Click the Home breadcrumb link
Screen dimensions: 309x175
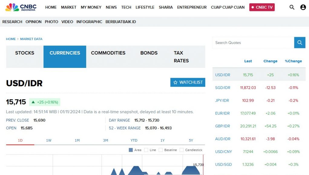click(11, 39)
